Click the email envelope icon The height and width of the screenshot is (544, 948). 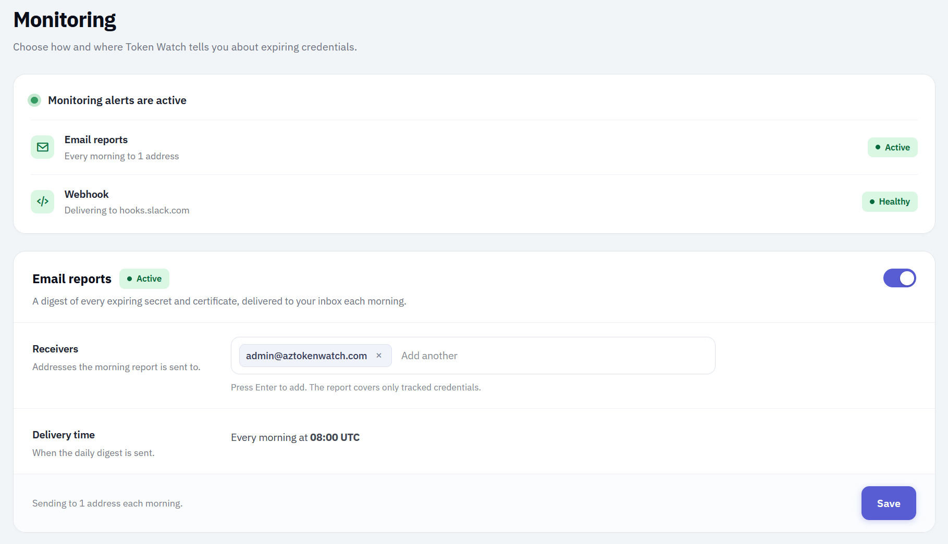43,147
